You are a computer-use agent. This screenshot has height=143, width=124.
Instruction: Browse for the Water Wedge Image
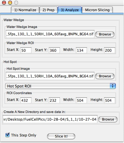(105, 34)
